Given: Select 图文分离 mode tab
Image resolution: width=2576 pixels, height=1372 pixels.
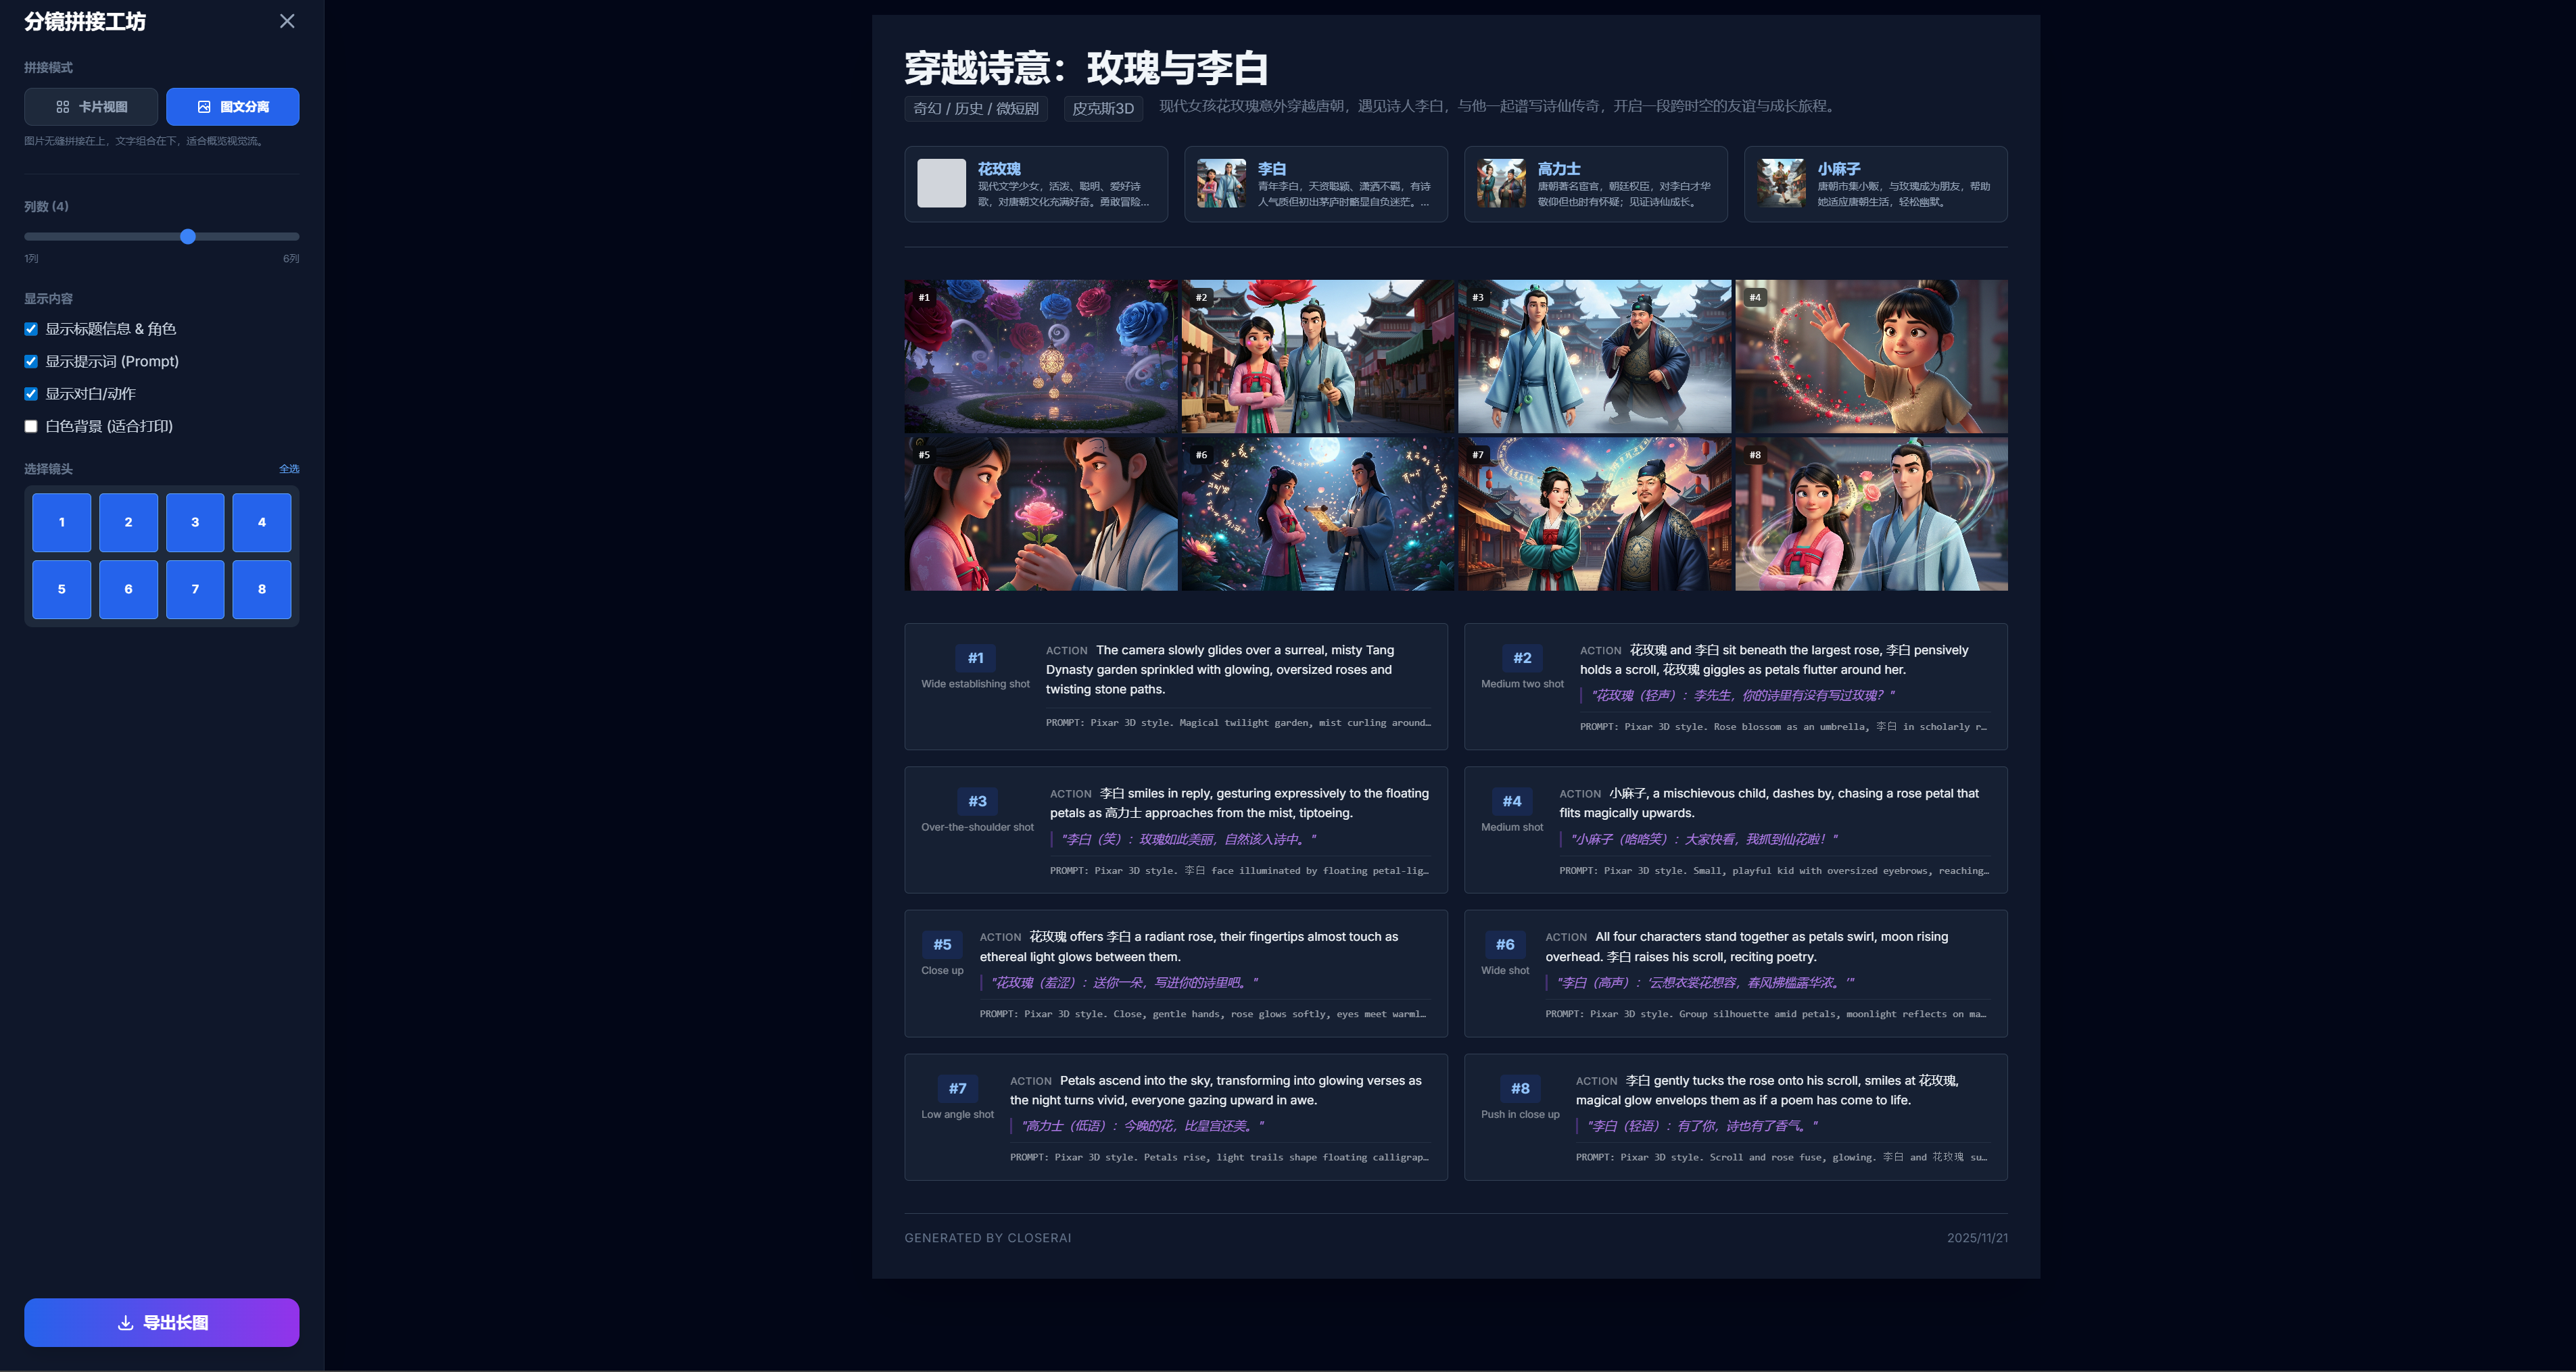Looking at the screenshot, I should click(232, 107).
